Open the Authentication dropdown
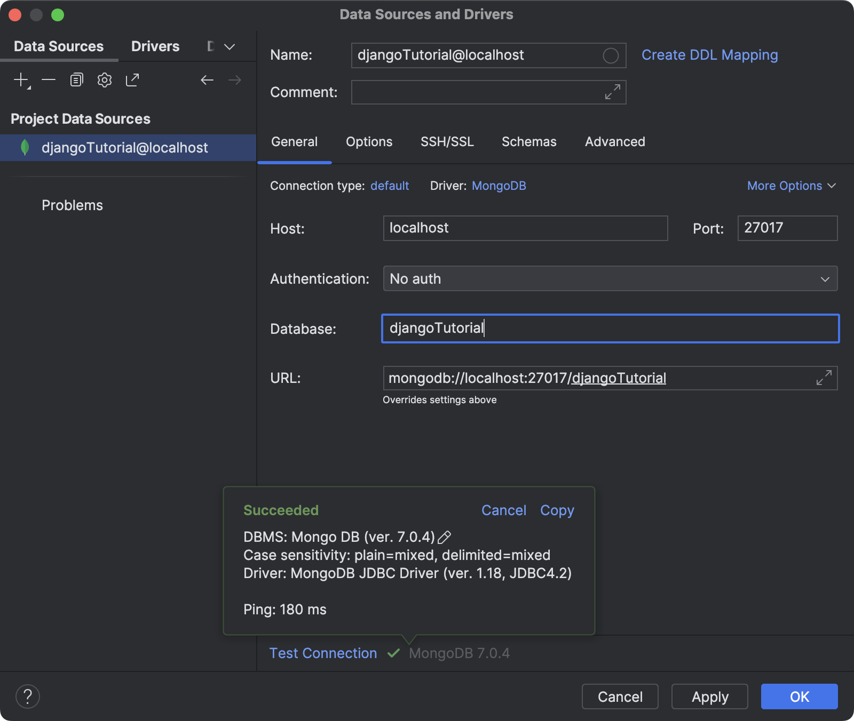This screenshot has width=854, height=721. tap(610, 278)
